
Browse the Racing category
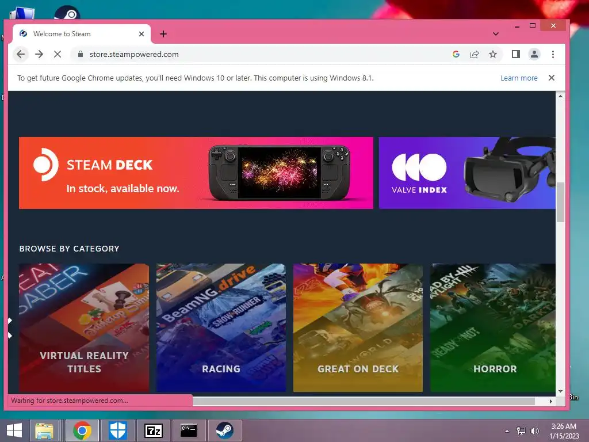[x=221, y=327]
